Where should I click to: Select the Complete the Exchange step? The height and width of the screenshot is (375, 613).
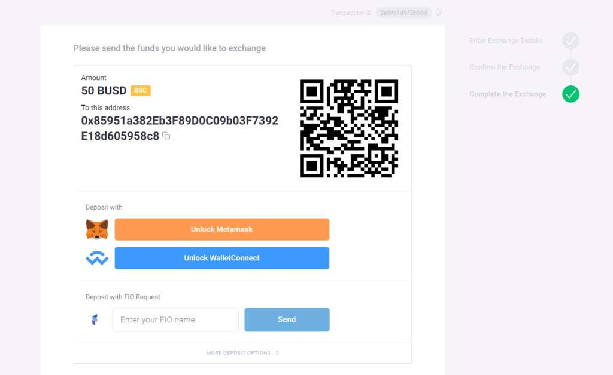507,94
